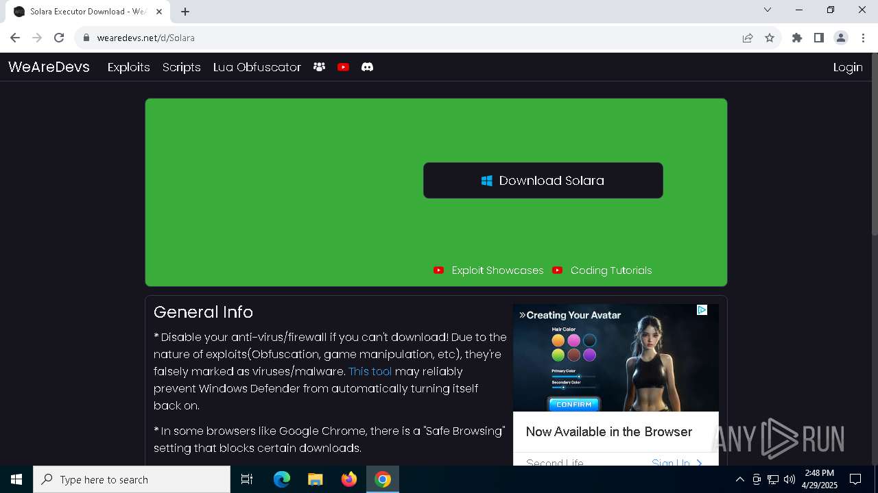
Task: Click the General Info heading
Action: (203, 312)
